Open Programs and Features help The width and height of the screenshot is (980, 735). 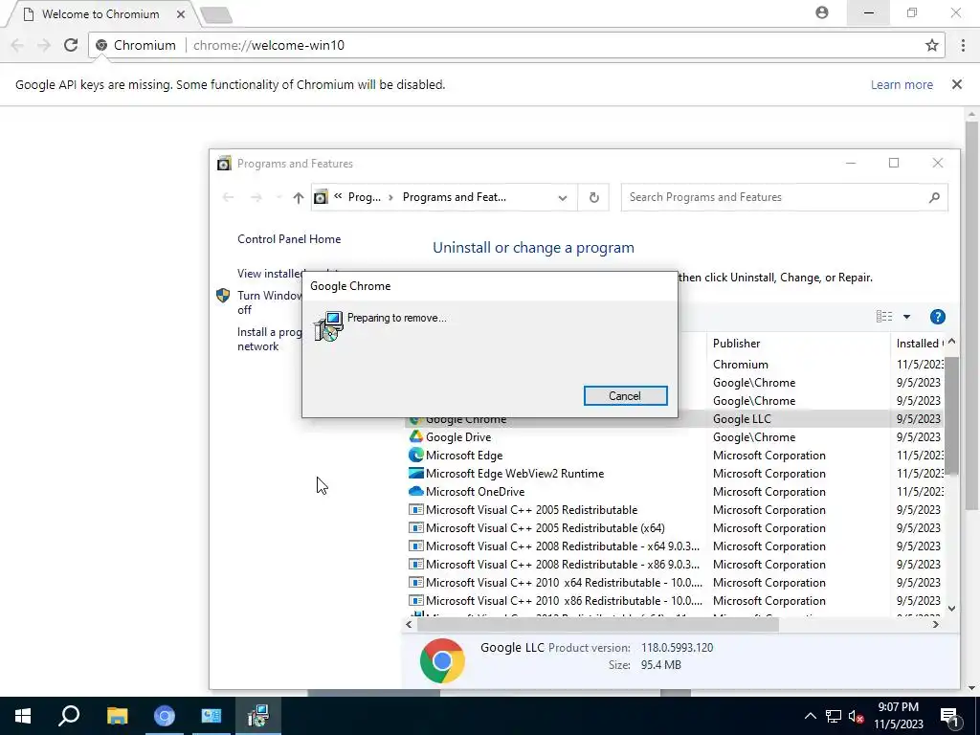click(938, 317)
